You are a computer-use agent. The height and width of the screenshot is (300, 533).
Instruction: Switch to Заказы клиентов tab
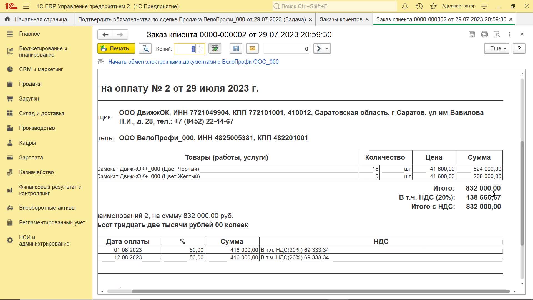click(x=341, y=19)
